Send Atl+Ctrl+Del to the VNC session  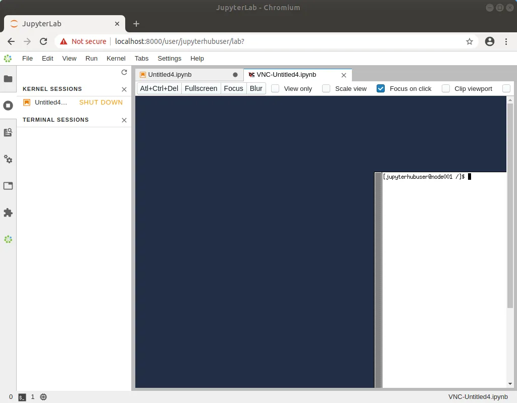[x=159, y=89]
